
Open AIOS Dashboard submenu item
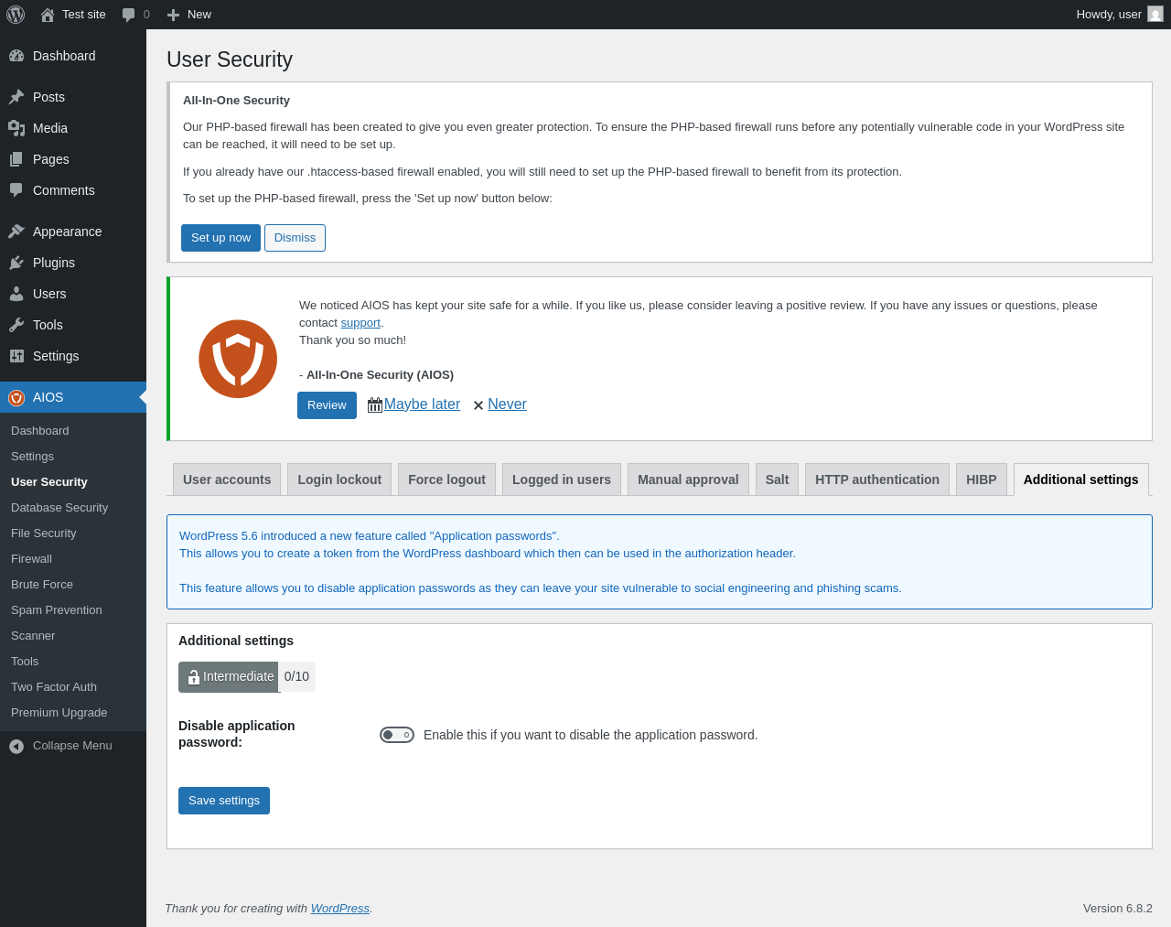coord(73,431)
